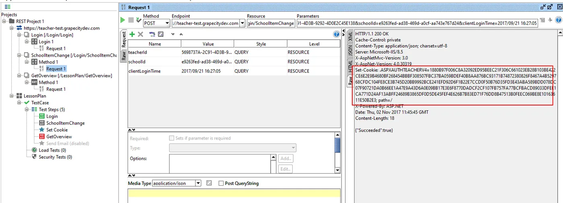Click the REST icon in Request 1 title
The width and height of the screenshot is (563, 203).
(x=123, y=7)
